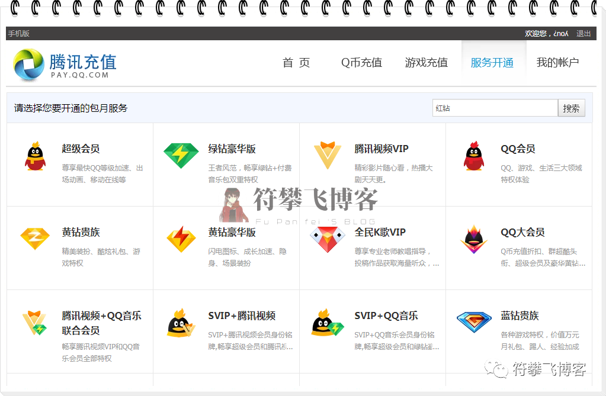Image resolution: width=606 pixels, height=396 pixels.
Task: Click description QQ、游戏、生活三大领域
Action: [541, 174]
